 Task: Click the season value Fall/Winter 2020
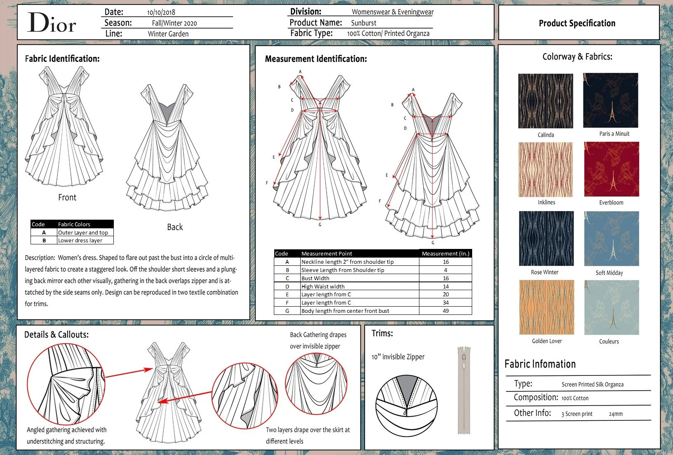click(174, 23)
